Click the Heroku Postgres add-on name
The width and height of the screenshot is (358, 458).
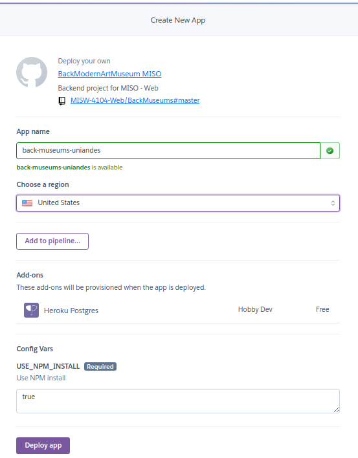pyautogui.click(x=71, y=311)
